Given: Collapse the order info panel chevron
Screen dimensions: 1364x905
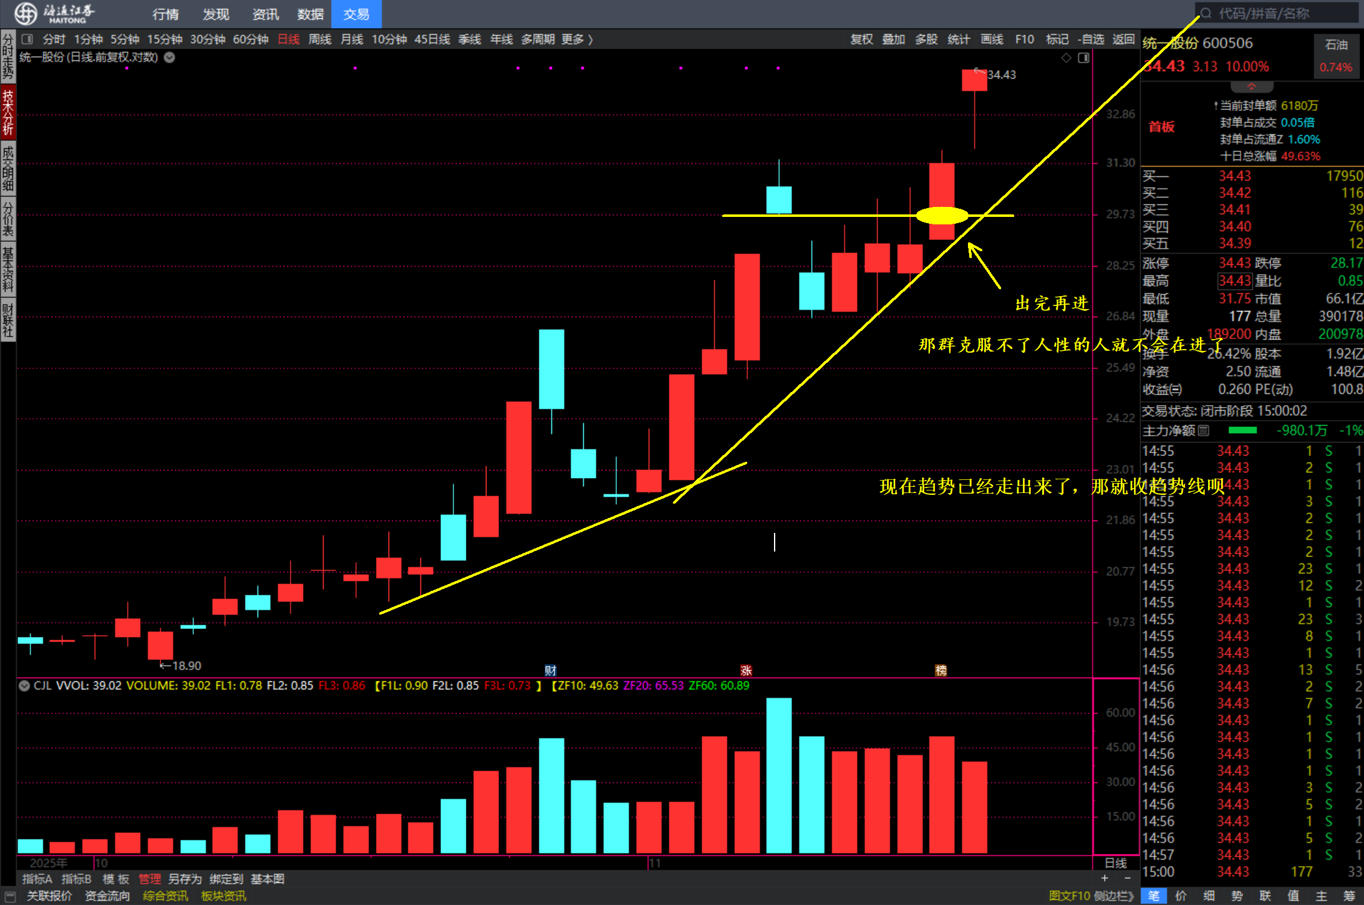Looking at the screenshot, I should click(1251, 87).
